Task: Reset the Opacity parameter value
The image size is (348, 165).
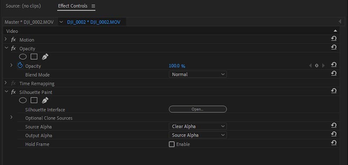Action: 334,65
